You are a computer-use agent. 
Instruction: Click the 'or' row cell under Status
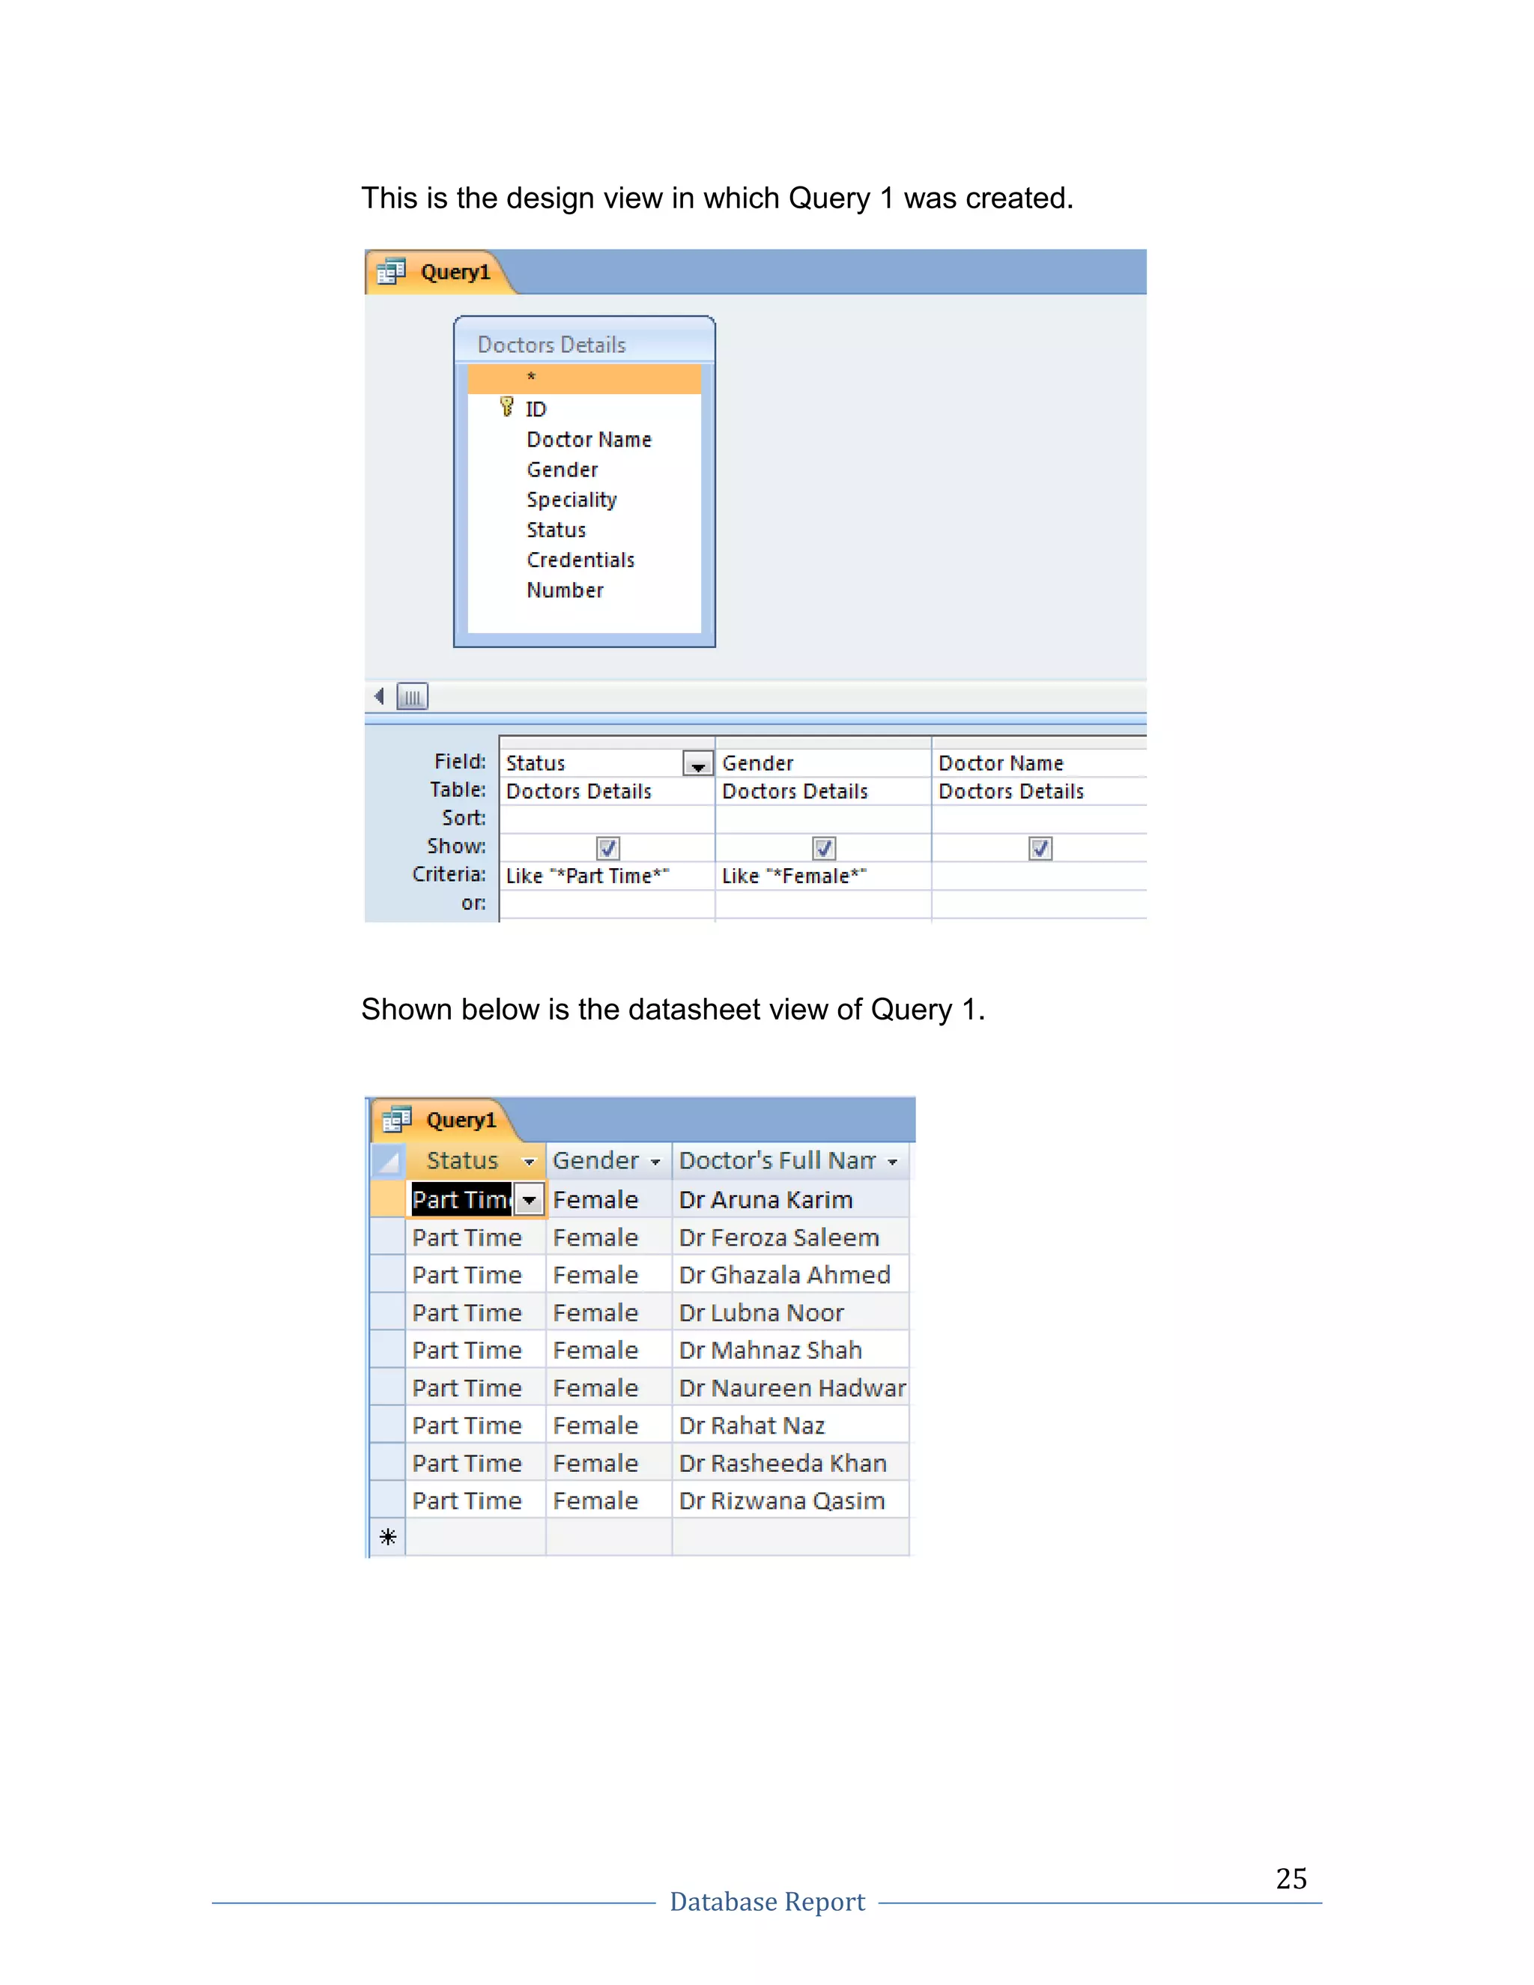pos(607,904)
